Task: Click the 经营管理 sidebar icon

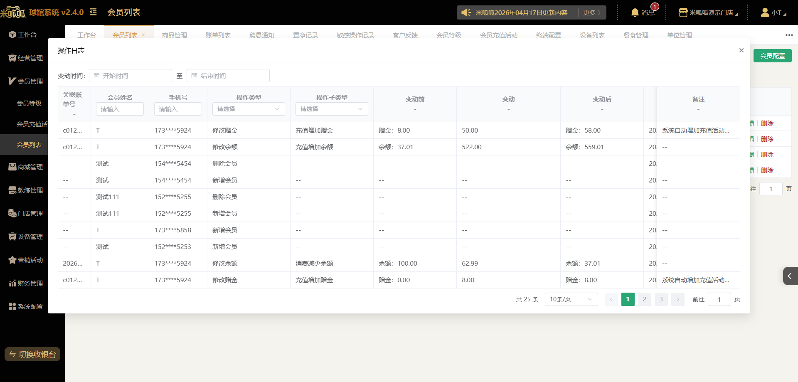Action: pos(12,58)
